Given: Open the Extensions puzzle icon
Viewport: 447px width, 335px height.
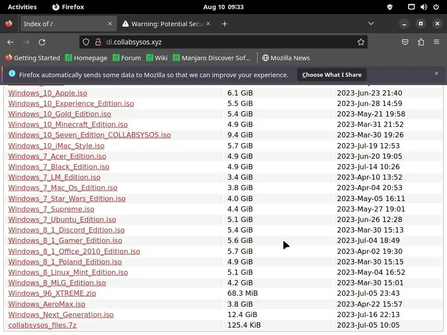Looking at the screenshot, I should [x=421, y=42].
